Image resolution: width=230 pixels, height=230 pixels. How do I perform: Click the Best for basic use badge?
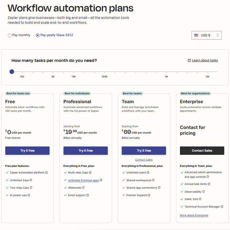pyautogui.click(x=18, y=93)
